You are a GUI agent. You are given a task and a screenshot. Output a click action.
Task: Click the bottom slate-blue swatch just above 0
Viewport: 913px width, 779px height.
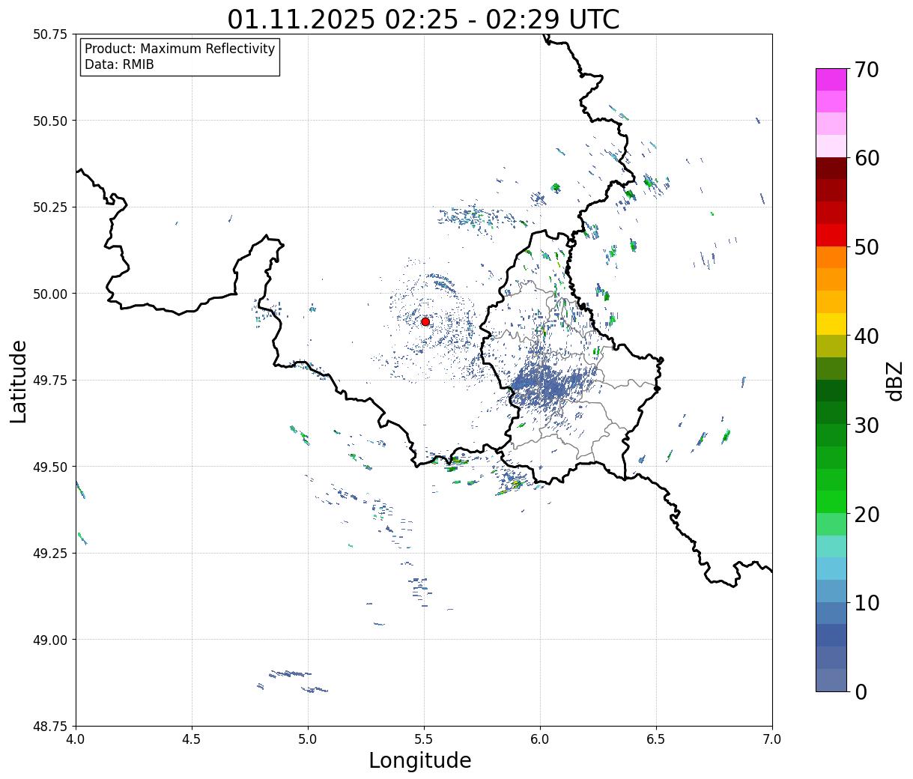pos(831,679)
